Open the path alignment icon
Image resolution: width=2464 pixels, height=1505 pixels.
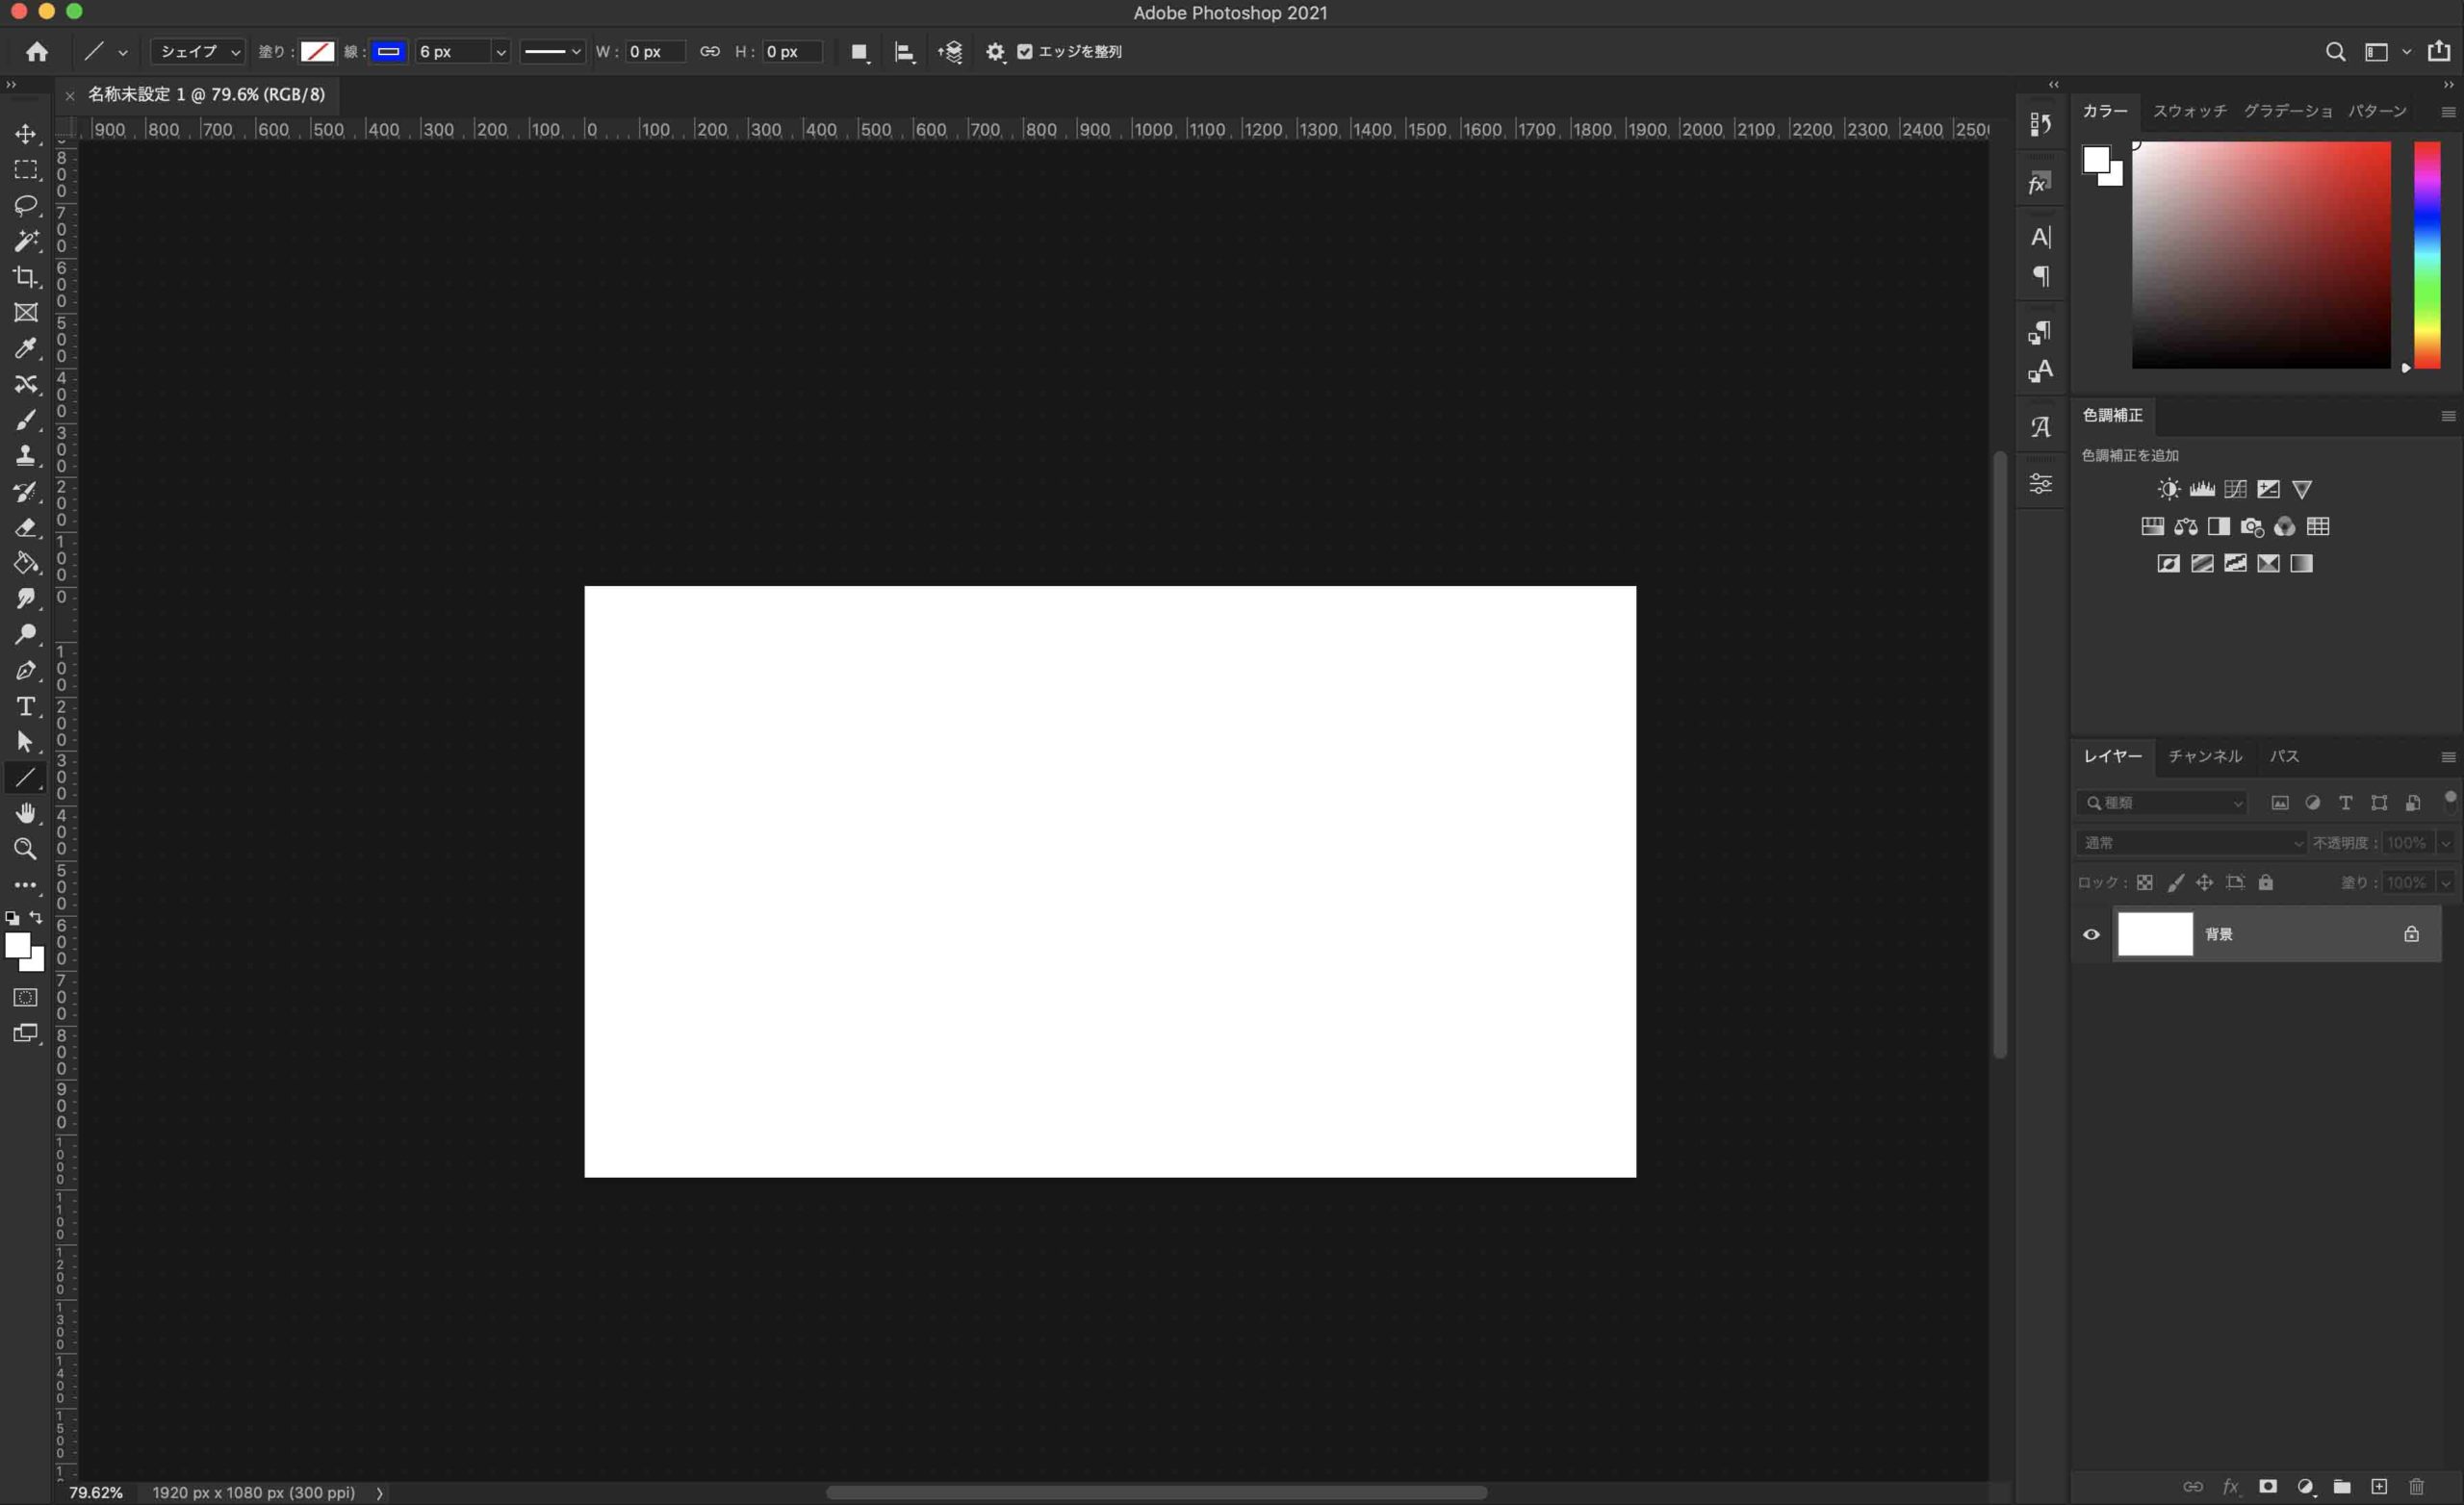tap(904, 52)
